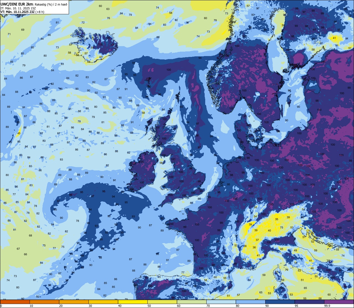The width and height of the screenshot is (354, 308).
Task: Click the medium blue 80–90 legend swatch
Action: tap(251, 302)
